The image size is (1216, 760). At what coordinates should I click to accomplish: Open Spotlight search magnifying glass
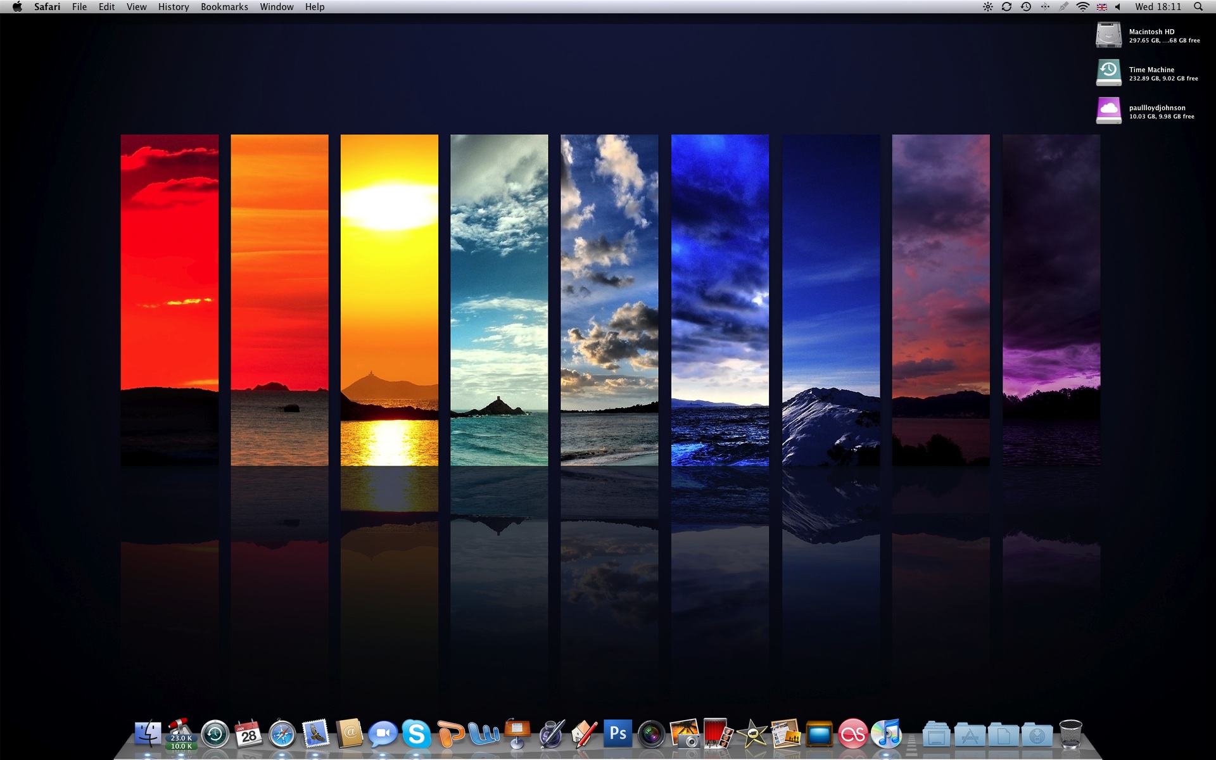[1198, 7]
